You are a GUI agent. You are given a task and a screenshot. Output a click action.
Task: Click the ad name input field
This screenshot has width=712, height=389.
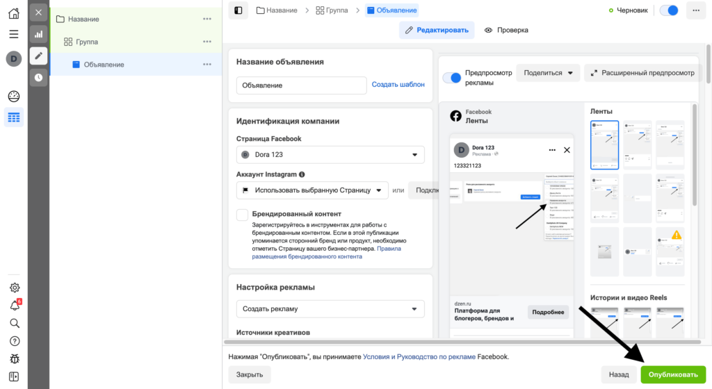301,85
